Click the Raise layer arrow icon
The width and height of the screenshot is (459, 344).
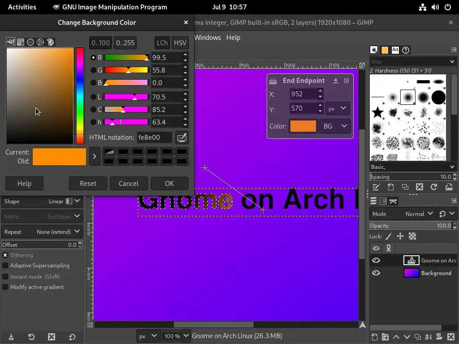pos(396,337)
